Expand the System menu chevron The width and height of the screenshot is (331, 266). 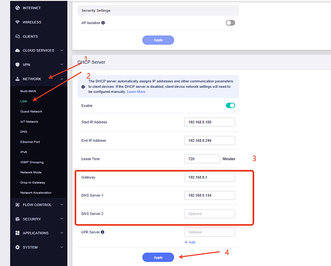click(62, 247)
